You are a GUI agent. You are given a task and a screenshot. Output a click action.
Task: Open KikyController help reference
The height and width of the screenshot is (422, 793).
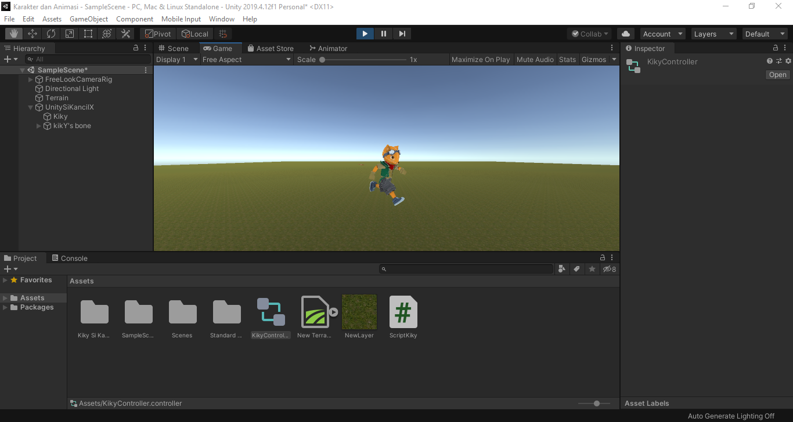coord(770,61)
